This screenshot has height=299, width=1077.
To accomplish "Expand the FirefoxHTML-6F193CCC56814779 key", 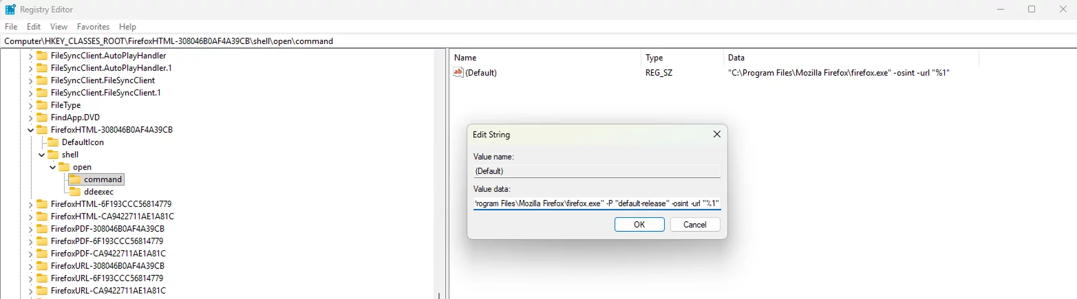I will click(30, 204).
